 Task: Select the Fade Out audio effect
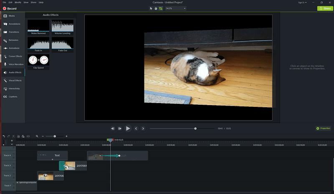point(63,45)
